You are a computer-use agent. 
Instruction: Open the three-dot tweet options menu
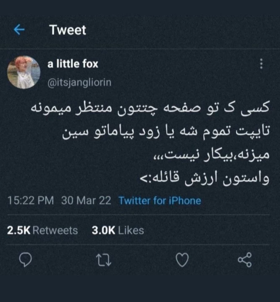click(x=261, y=64)
